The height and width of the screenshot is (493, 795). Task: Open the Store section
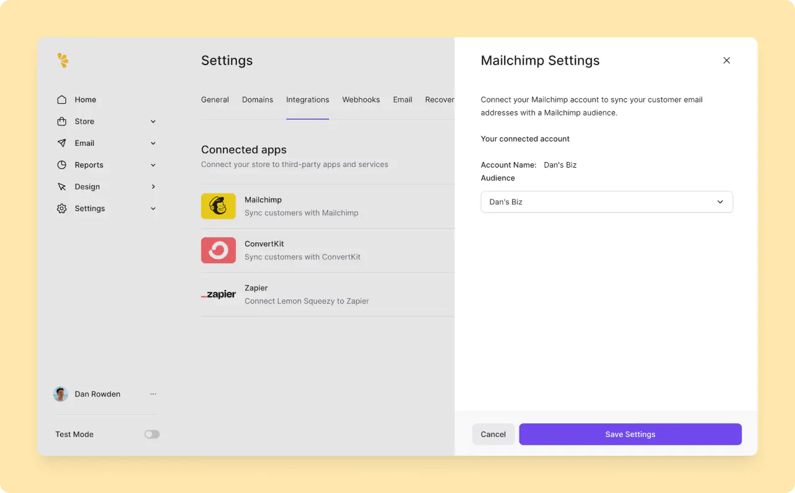tap(84, 121)
